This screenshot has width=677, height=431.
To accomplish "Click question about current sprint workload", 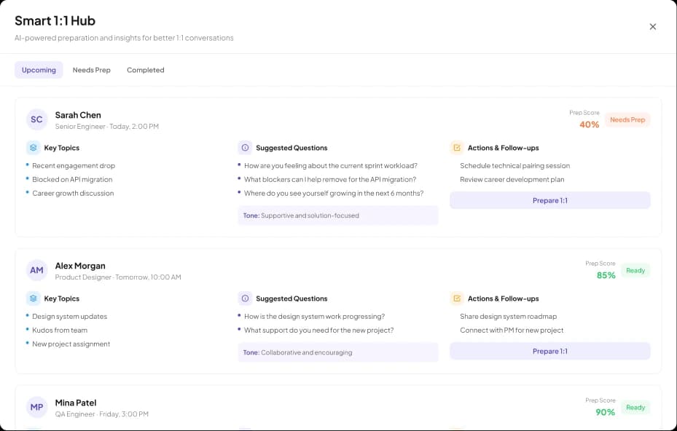I will coord(331,166).
